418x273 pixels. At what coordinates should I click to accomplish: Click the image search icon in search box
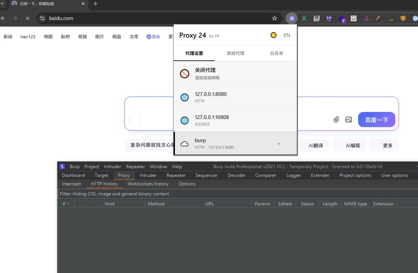coord(348,119)
